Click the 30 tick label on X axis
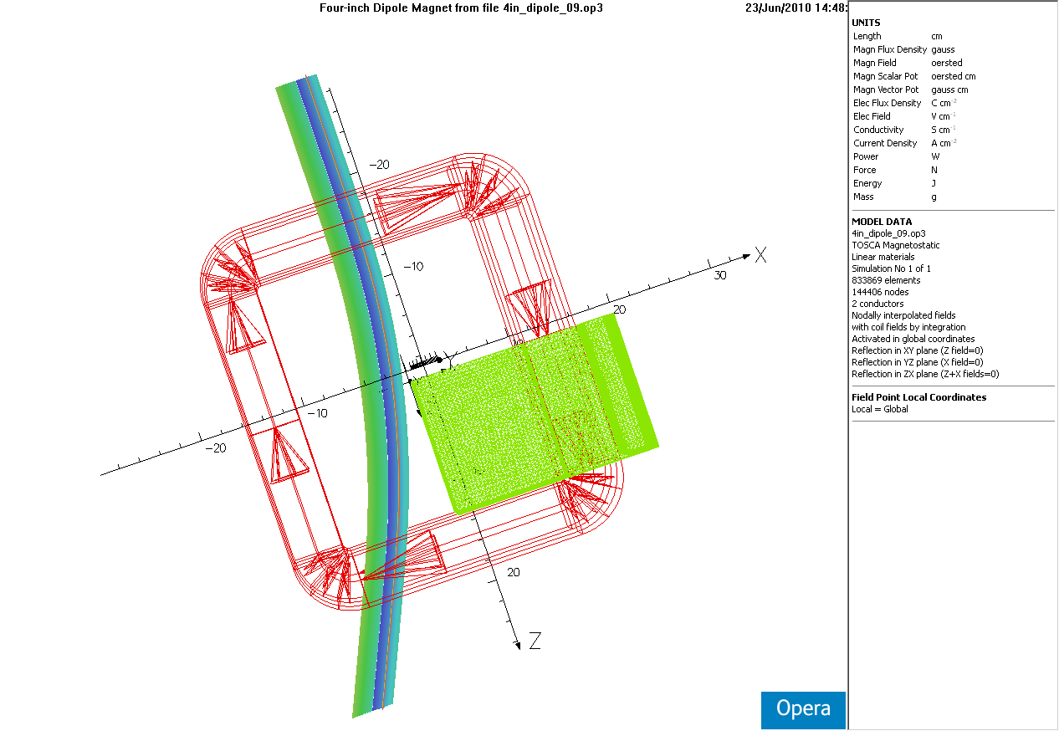Viewport: 1059px width, 731px height. [x=719, y=275]
